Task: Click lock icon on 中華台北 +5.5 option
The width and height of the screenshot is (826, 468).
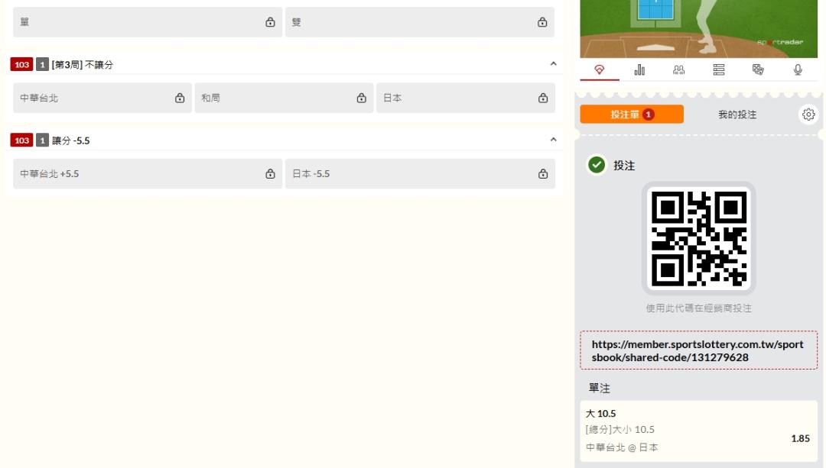Action: (270, 173)
